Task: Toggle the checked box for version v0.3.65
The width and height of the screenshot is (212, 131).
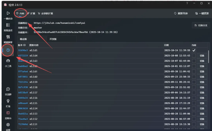Action: pos(194,50)
